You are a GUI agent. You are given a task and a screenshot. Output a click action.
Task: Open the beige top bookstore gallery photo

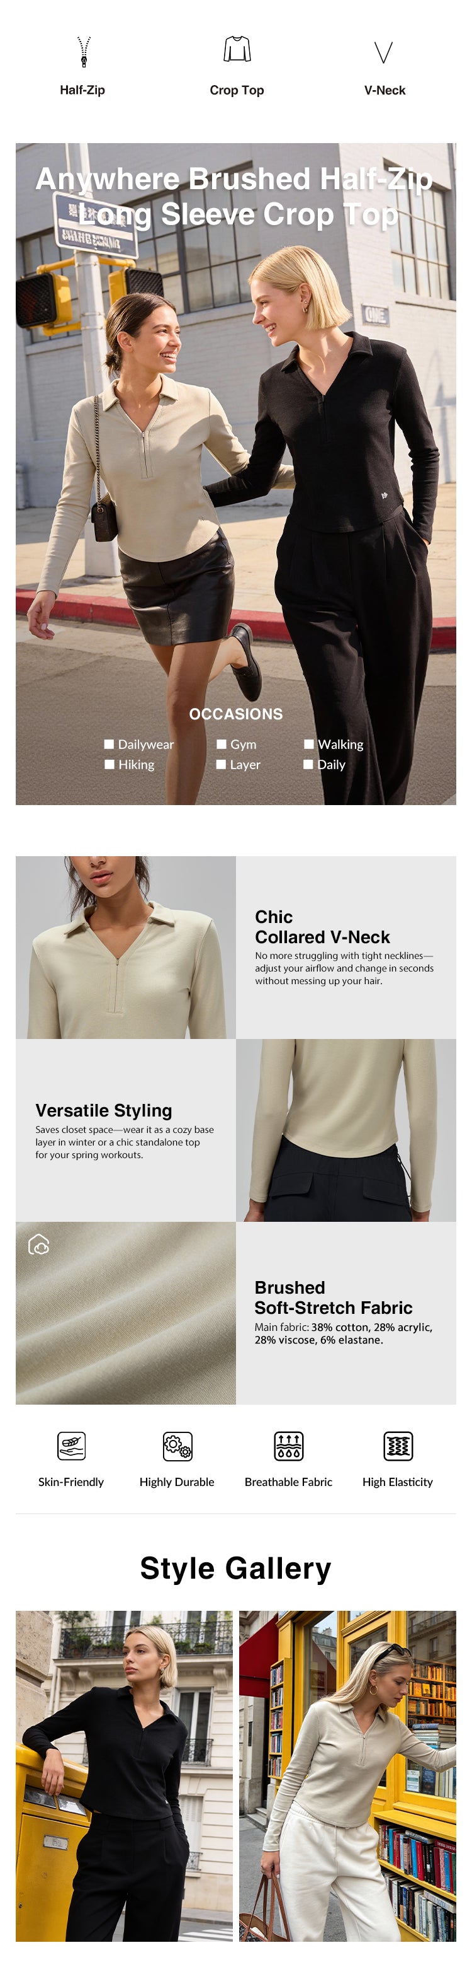point(347,1776)
